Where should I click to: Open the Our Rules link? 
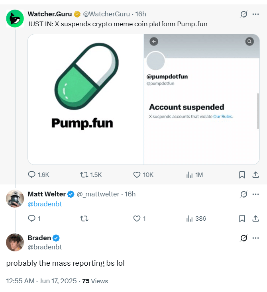pyautogui.click(x=222, y=116)
